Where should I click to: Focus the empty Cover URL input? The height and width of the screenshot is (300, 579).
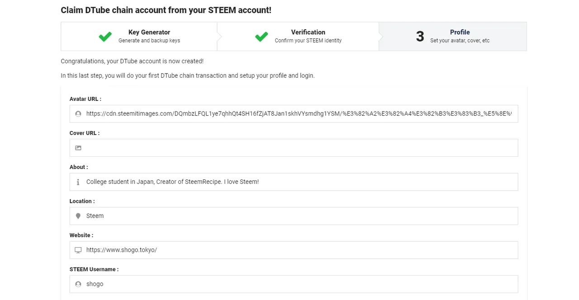point(294,148)
